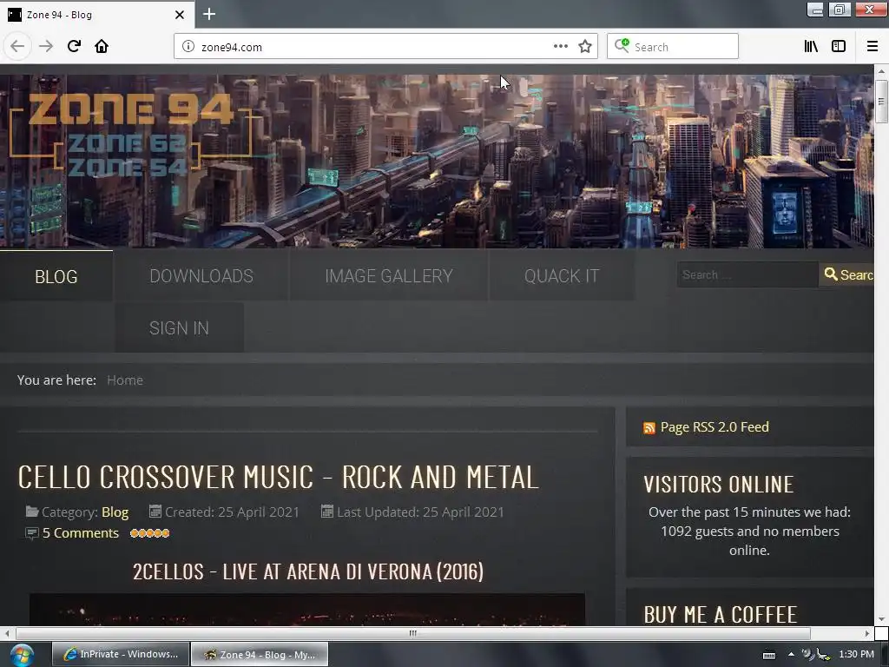Viewport: 889px width, 667px height.
Task: Close the Zone 94 - Blog tab
Action: click(180, 15)
